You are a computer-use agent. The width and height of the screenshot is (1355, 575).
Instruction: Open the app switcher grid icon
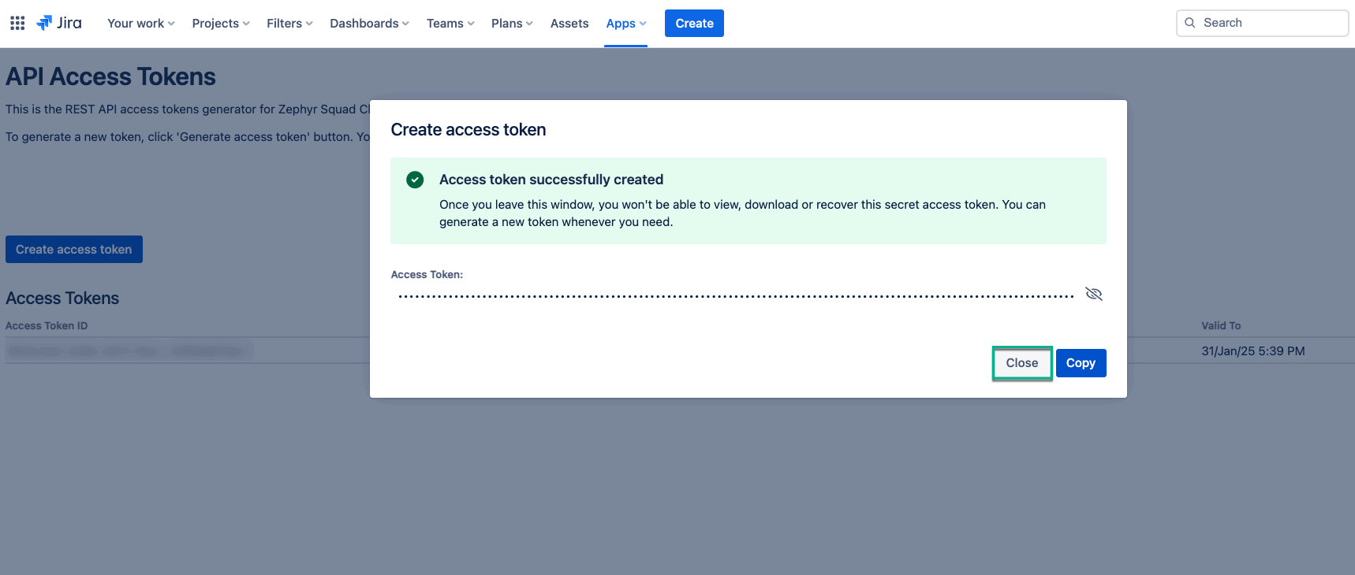(17, 23)
